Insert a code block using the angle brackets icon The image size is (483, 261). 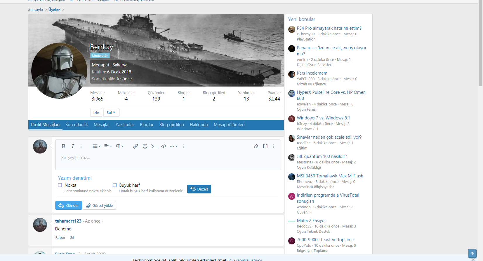[164, 146]
